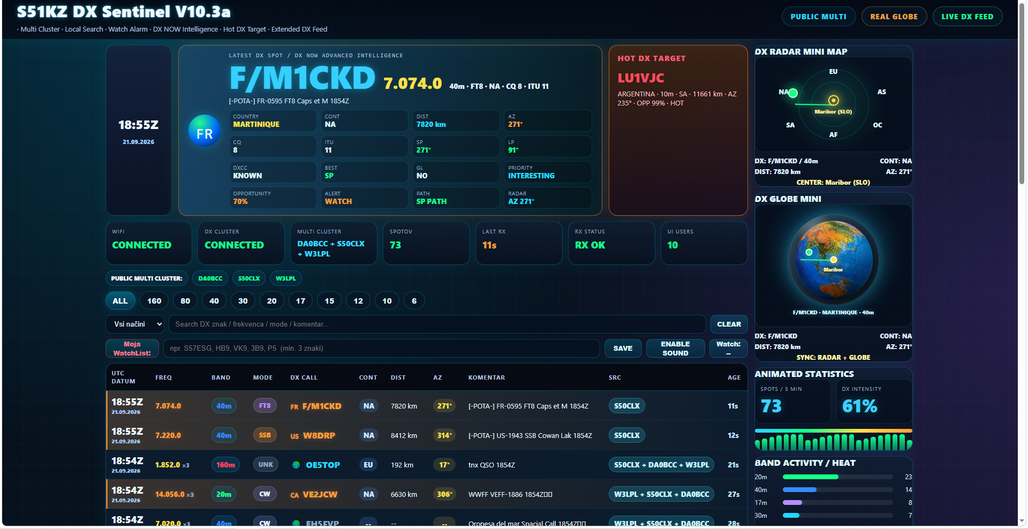Viewport: 1028px width, 529px height.
Task: Click the Maribor center marker on radar map
Action: 833,100
